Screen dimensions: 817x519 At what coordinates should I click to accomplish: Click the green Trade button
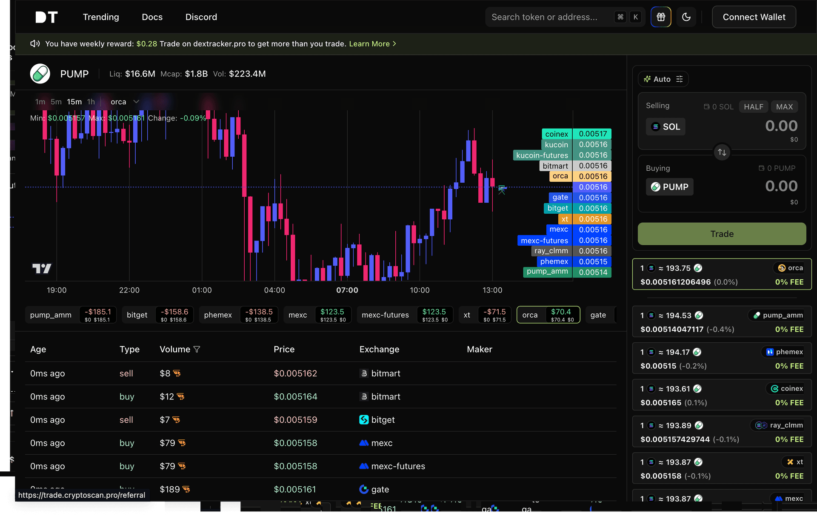(722, 234)
